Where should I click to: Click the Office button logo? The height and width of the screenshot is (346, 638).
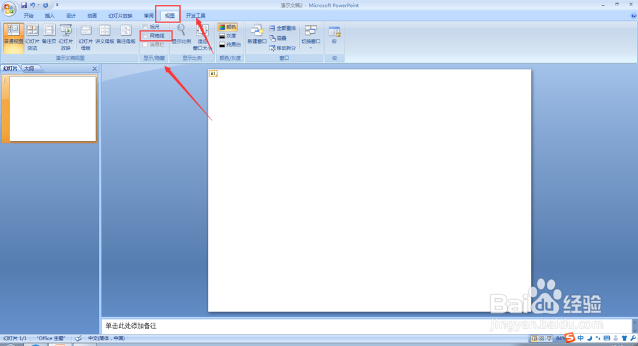coord(8,8)
